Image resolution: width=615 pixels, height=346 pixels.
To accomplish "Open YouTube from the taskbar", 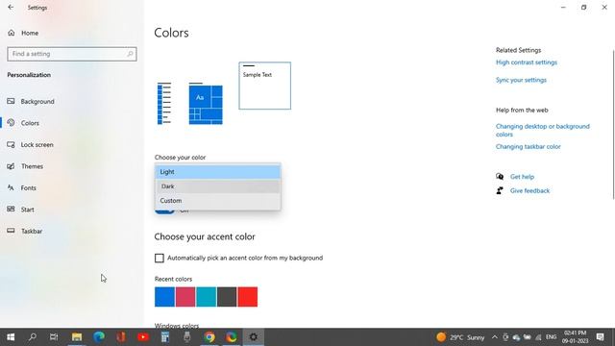I will point(143,337).
